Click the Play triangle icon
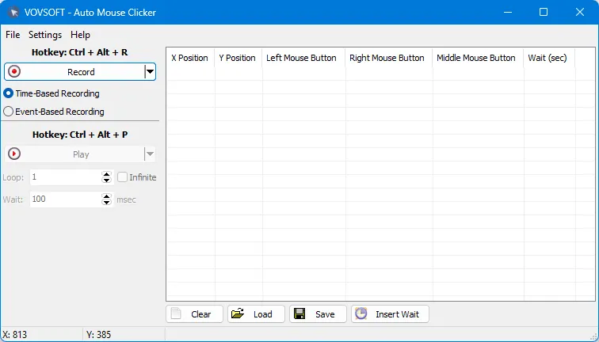This screenshot has height=342, width=599. (x=14, y=154)
